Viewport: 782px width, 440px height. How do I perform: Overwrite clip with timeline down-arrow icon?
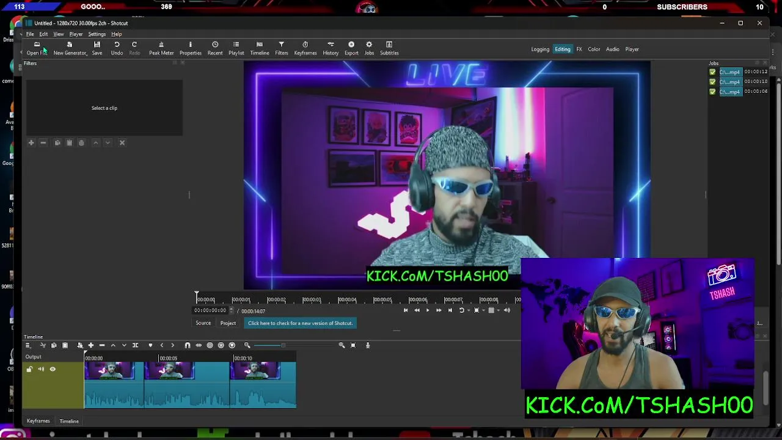pos(125,345)
